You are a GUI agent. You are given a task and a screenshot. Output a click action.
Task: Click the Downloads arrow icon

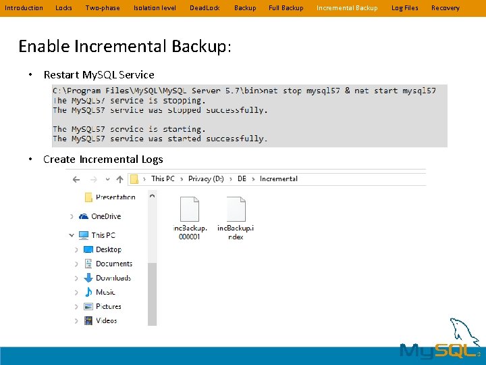point(88,278)
